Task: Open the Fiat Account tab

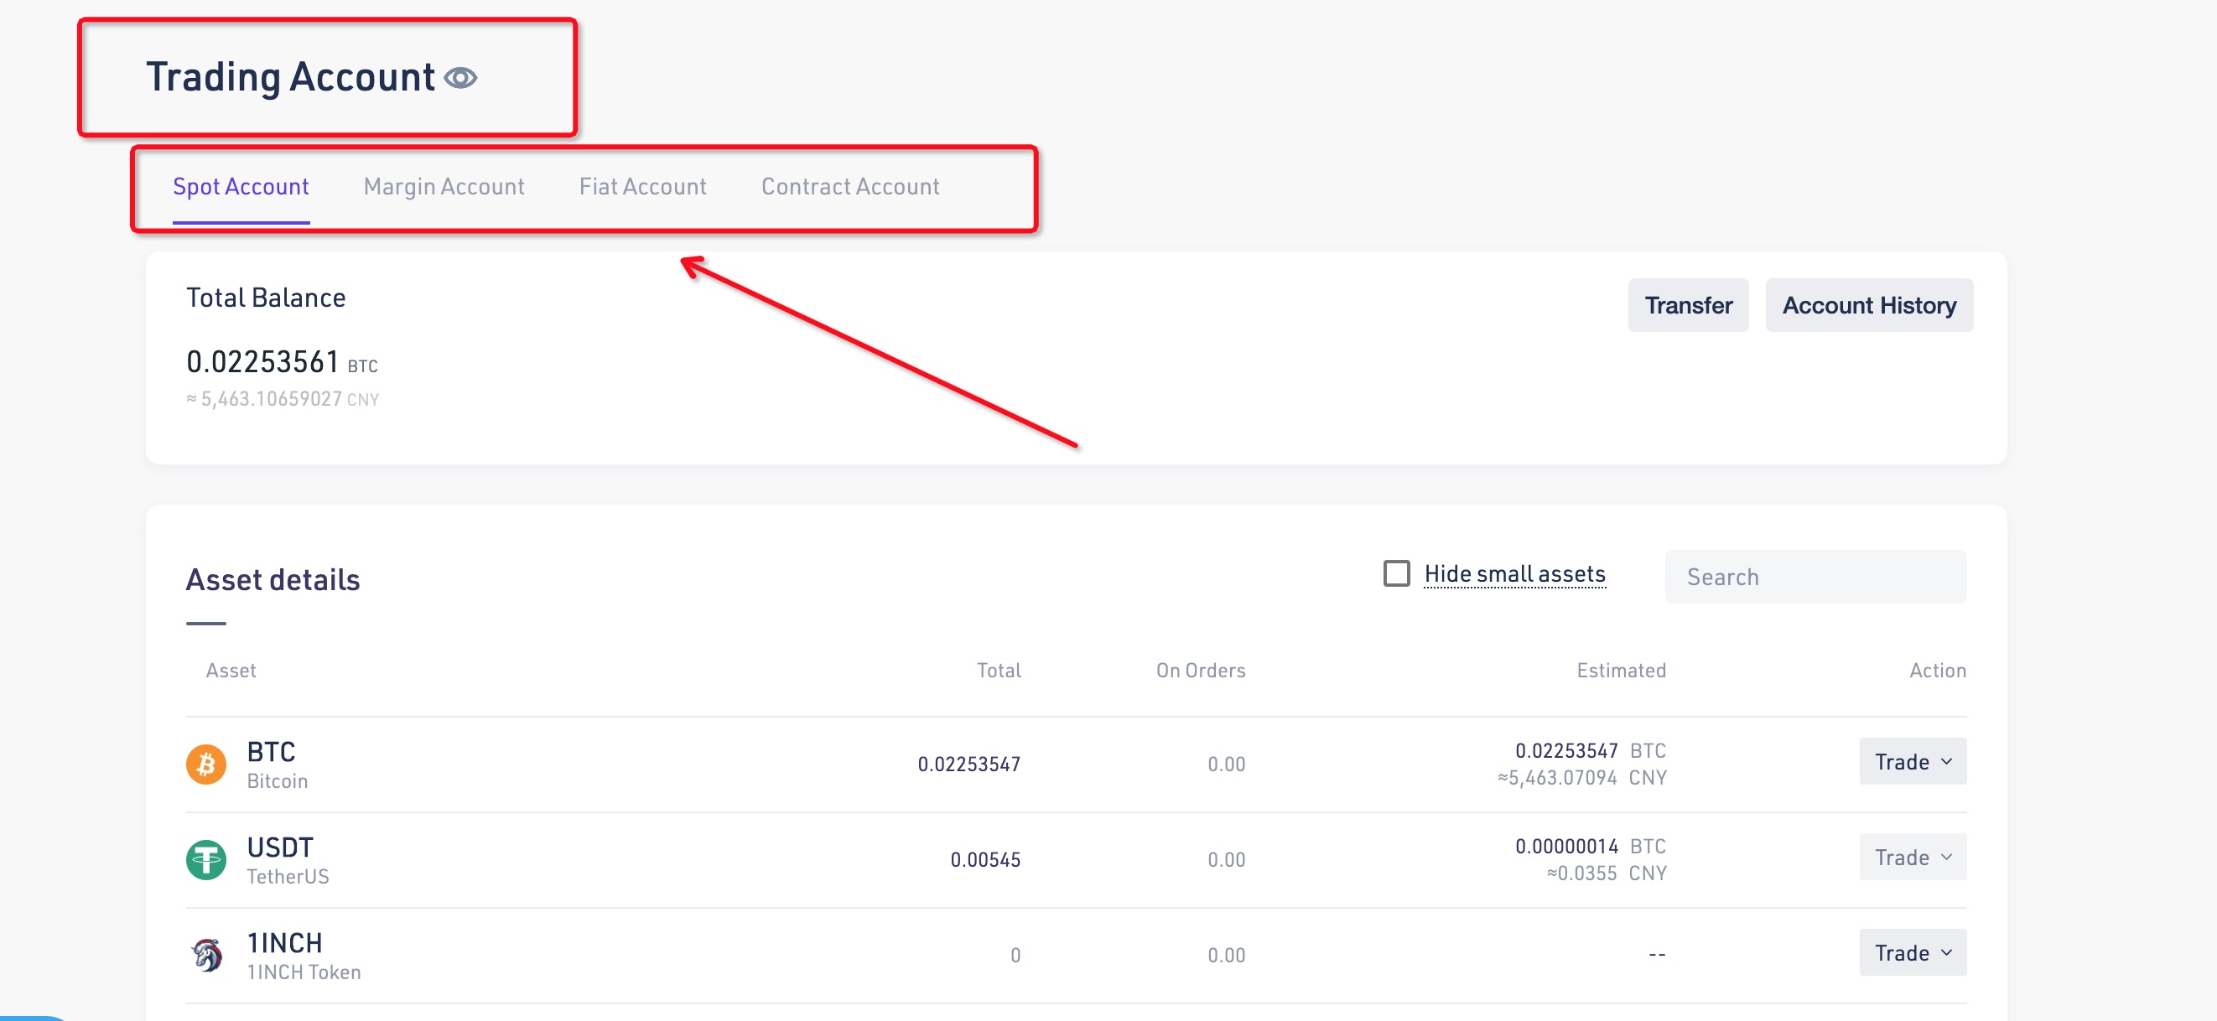Action: click(643, 187)
